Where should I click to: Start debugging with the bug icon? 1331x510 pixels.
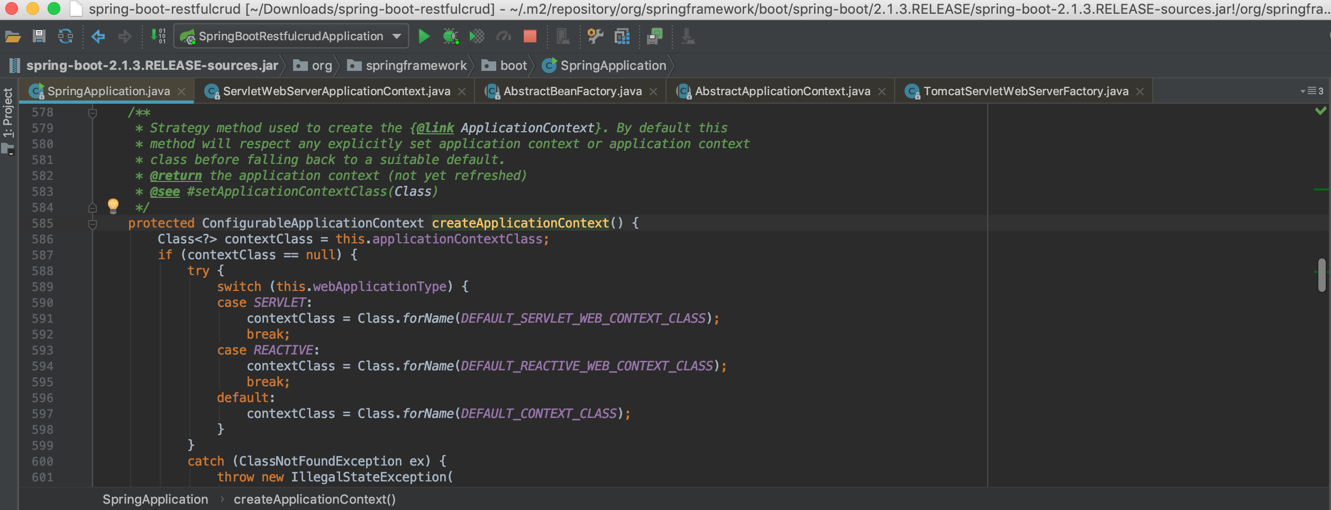pyautogui.click(x=450, y=37)
